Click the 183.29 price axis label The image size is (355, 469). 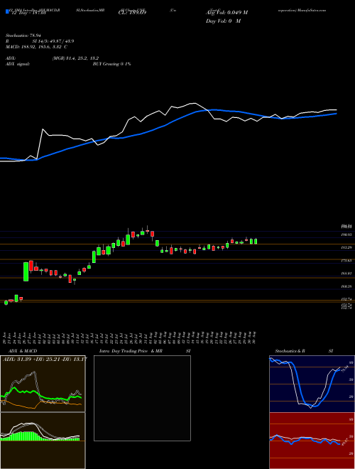(347, 248)
